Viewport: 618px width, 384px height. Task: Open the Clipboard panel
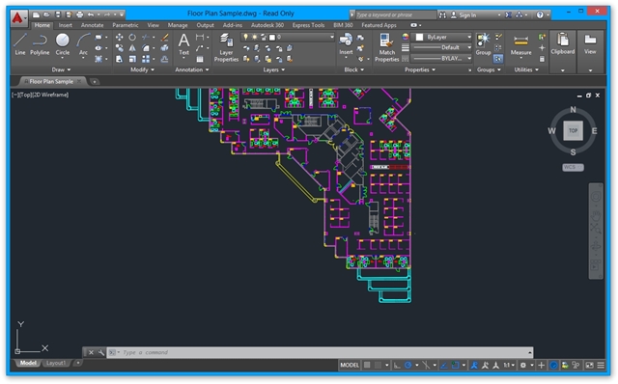(562, 51)
